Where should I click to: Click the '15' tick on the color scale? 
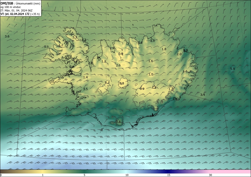tap(169, 175)
